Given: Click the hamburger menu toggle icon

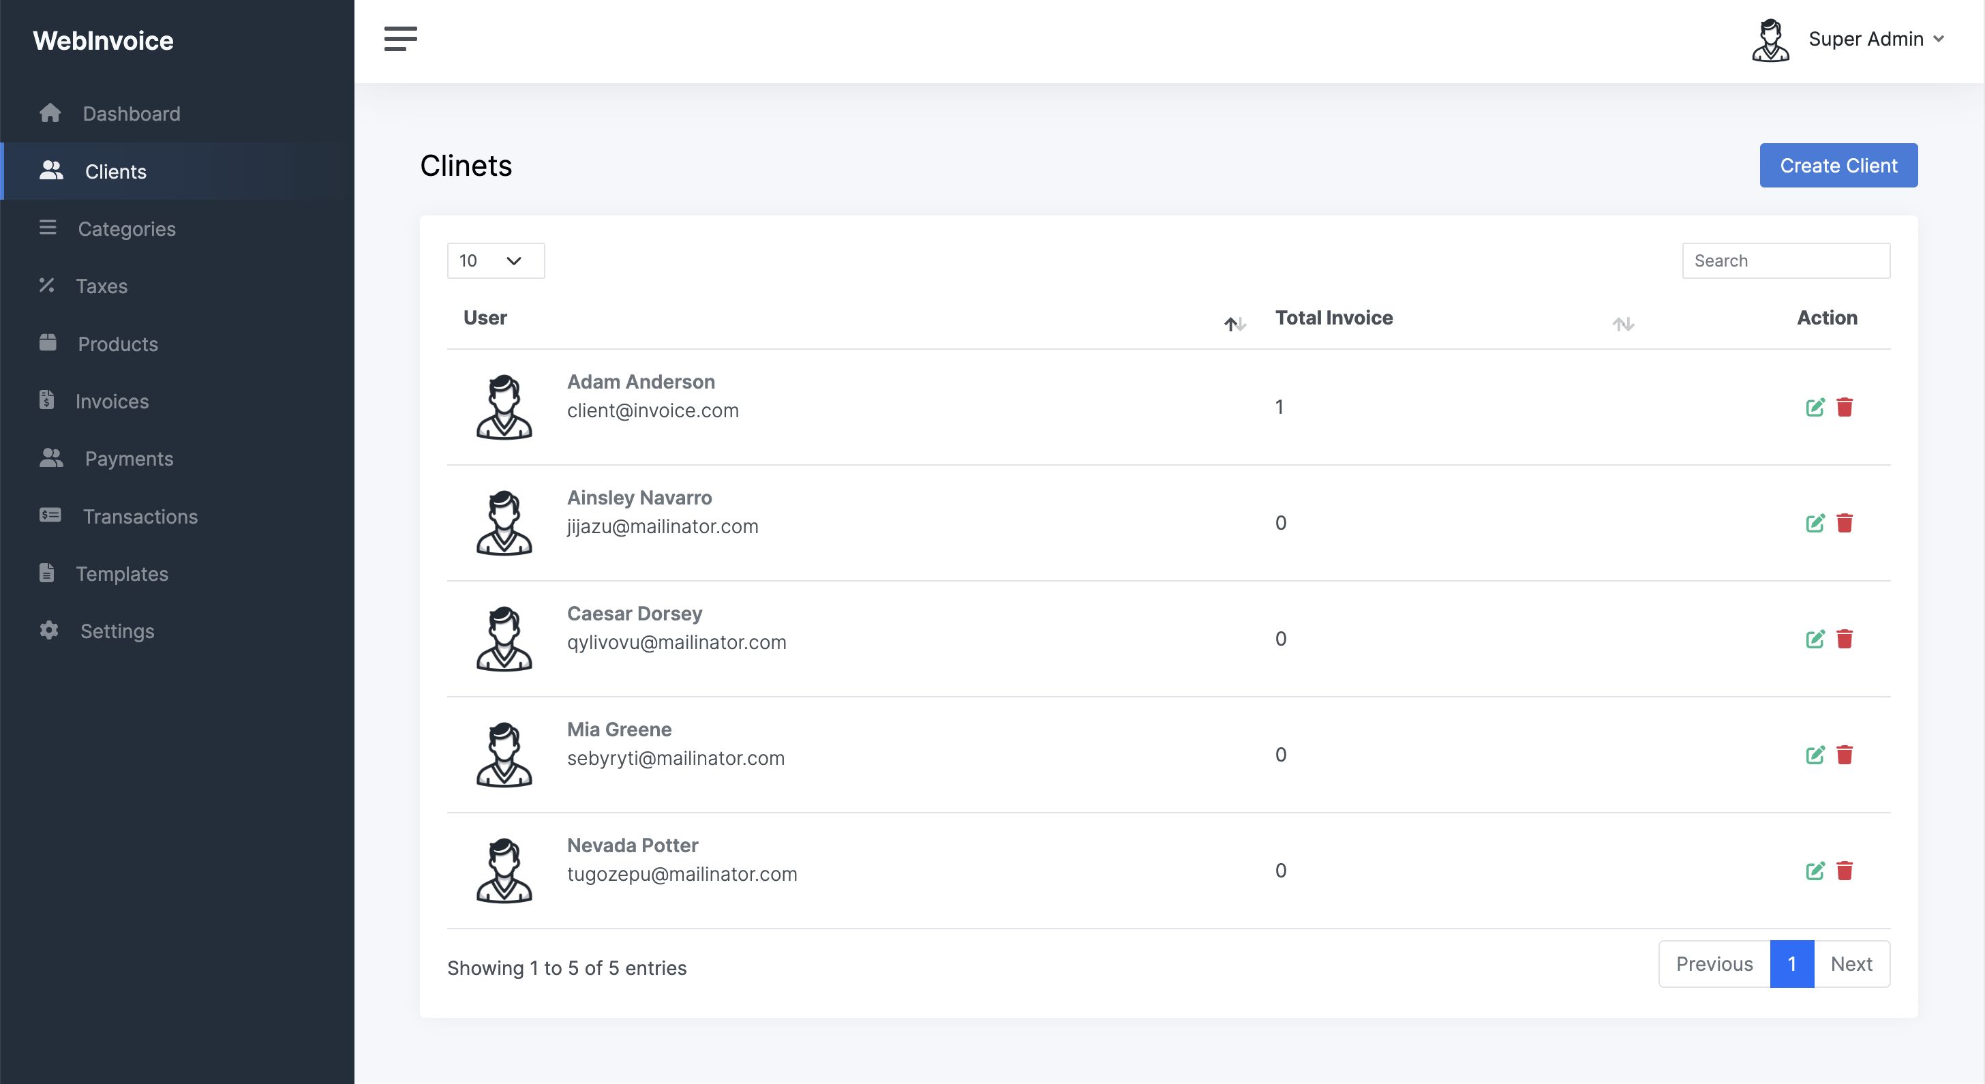Looking at the screenshot, I should click(x=400, y=39).
